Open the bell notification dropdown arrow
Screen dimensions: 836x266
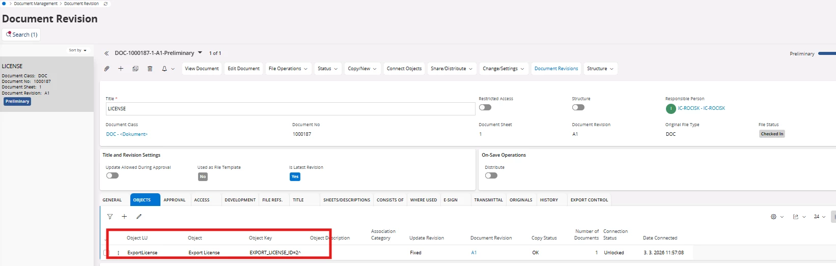(x=173, y=69)
